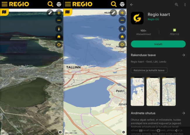Search the Play Store with magnifier
The height and width of the screenshot is (135, 190).
(x=176, y=5)
